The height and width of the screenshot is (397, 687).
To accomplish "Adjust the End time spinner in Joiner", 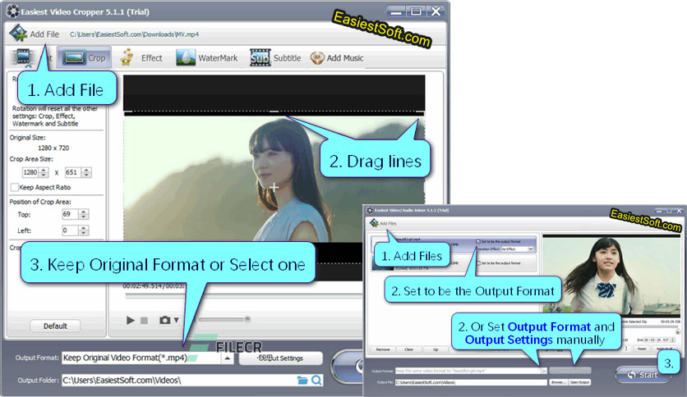I will pos(673,340).
